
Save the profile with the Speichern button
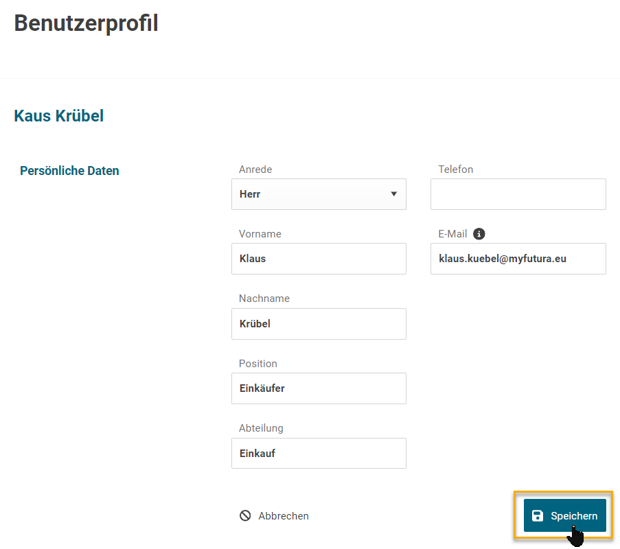point(564,516)
